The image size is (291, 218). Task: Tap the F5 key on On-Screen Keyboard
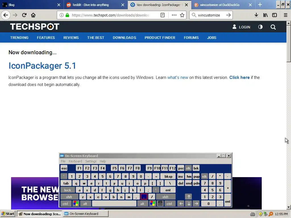tap(115, 168)
